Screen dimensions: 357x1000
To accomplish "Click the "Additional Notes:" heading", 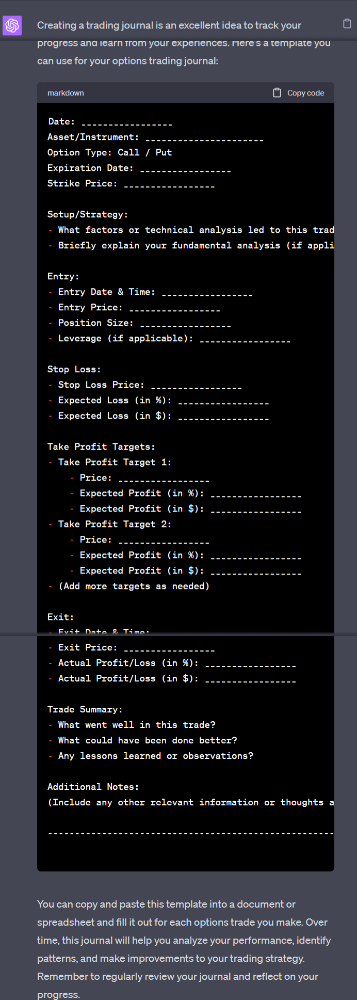I will 93,787.
